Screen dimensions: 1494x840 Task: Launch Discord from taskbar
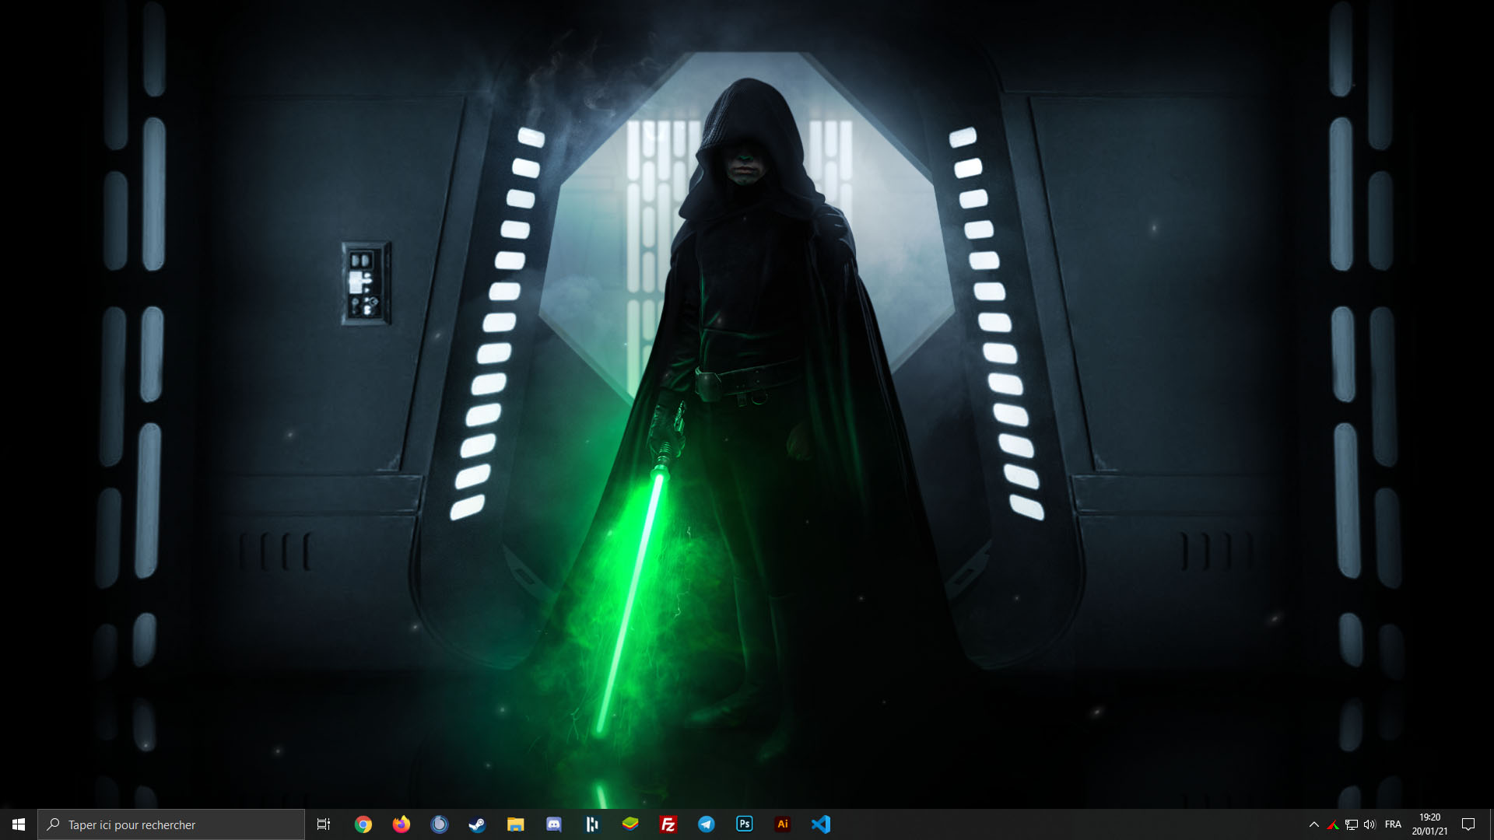pos(554,824)
